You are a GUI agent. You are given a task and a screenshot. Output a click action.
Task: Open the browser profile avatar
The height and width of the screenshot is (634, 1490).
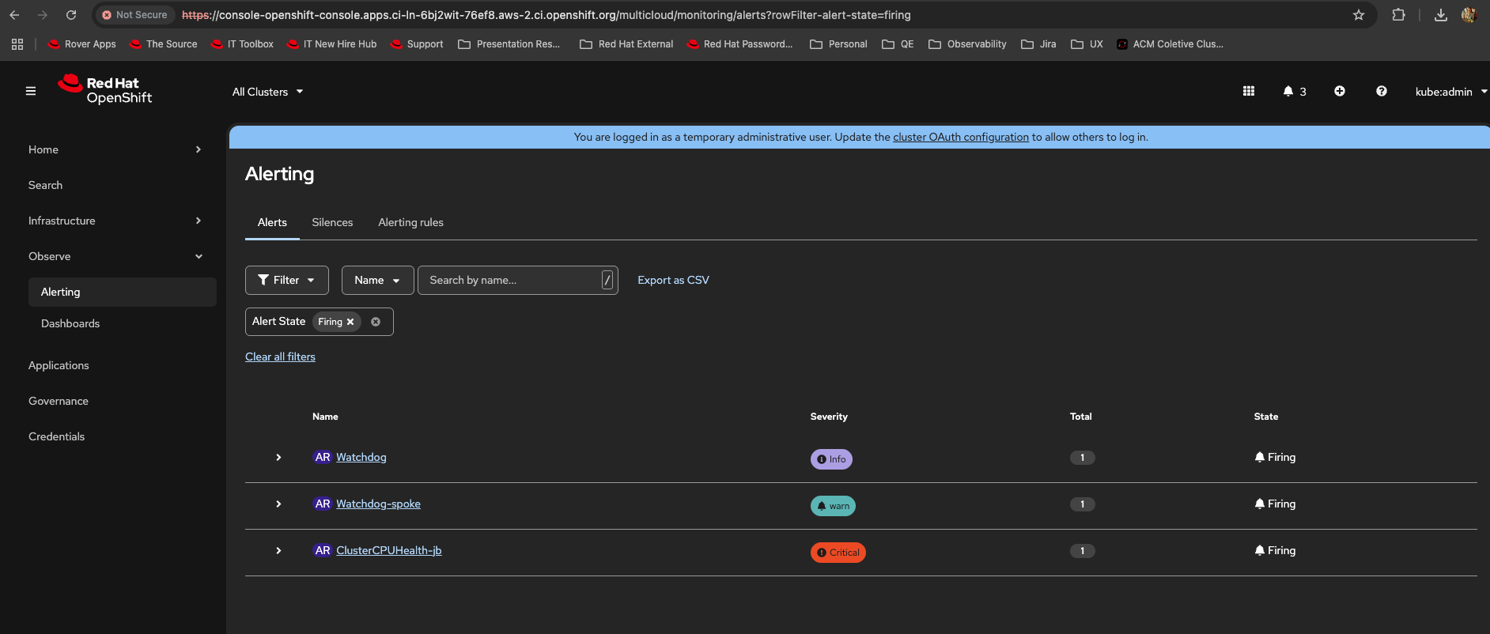pos(1469,15)
